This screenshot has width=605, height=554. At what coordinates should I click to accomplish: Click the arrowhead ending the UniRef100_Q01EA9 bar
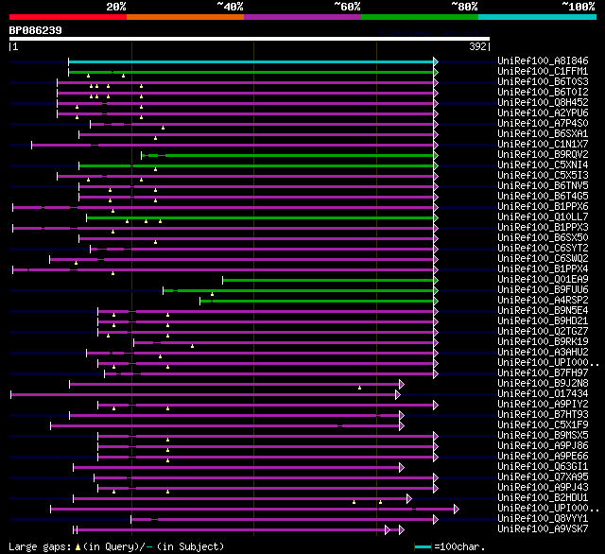click(x=436, y=281)
